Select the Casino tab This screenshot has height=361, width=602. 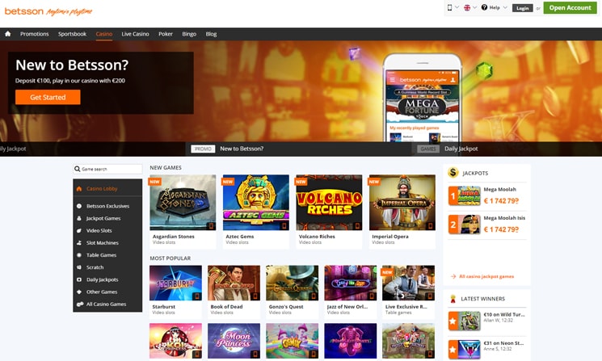(104, 34)
